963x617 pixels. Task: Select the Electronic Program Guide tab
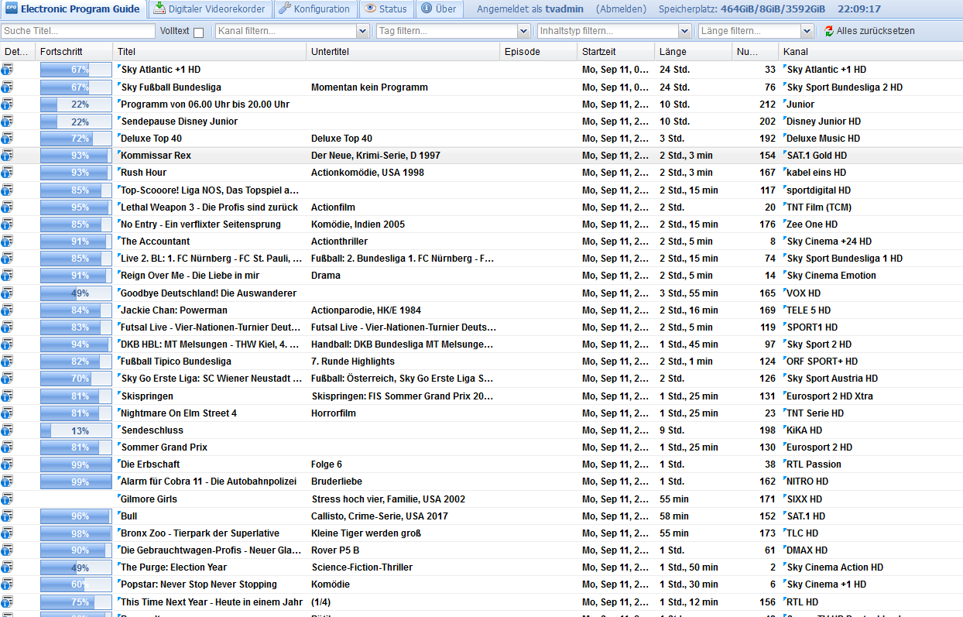pos(73,9)
